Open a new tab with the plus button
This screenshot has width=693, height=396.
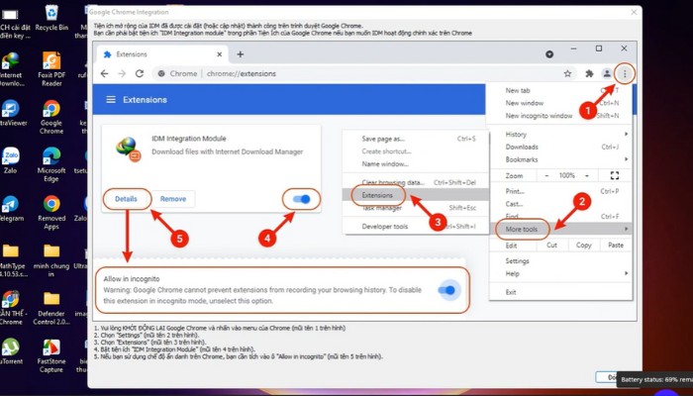[x=240, y=54]
